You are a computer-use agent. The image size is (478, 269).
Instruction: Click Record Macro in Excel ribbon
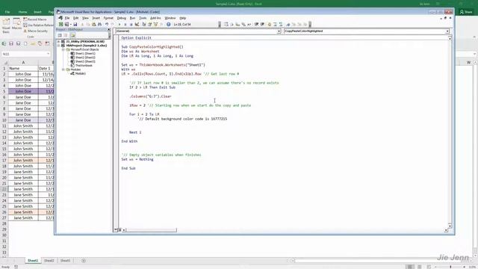tap(35, 19)
